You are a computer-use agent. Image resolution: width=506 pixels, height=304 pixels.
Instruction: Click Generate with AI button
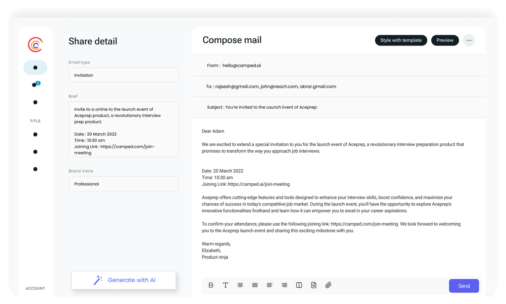point(124,280)
